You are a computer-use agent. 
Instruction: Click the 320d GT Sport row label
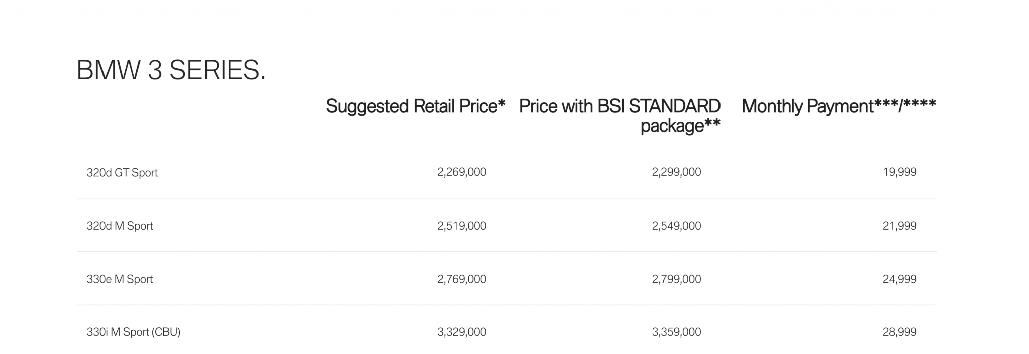(x=122, y=173)
